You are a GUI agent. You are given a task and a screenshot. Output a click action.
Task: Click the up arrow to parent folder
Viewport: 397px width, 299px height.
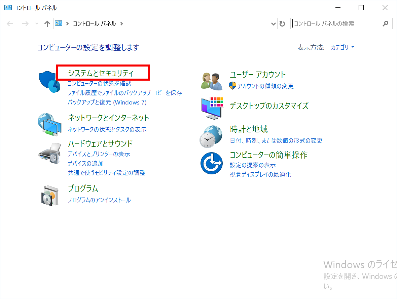click(x=47, y=24)
